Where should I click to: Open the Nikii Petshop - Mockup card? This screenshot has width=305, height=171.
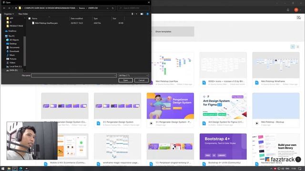(x=276, y=110)
